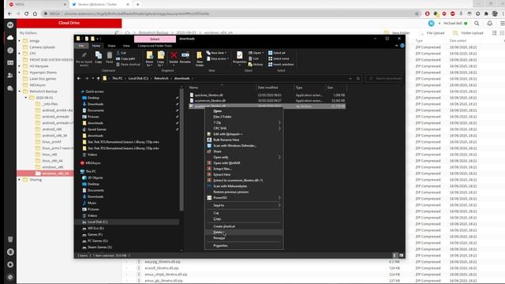Click the History button in ribbon
Screen dimensions: 505x284
[x=256, y=65]
